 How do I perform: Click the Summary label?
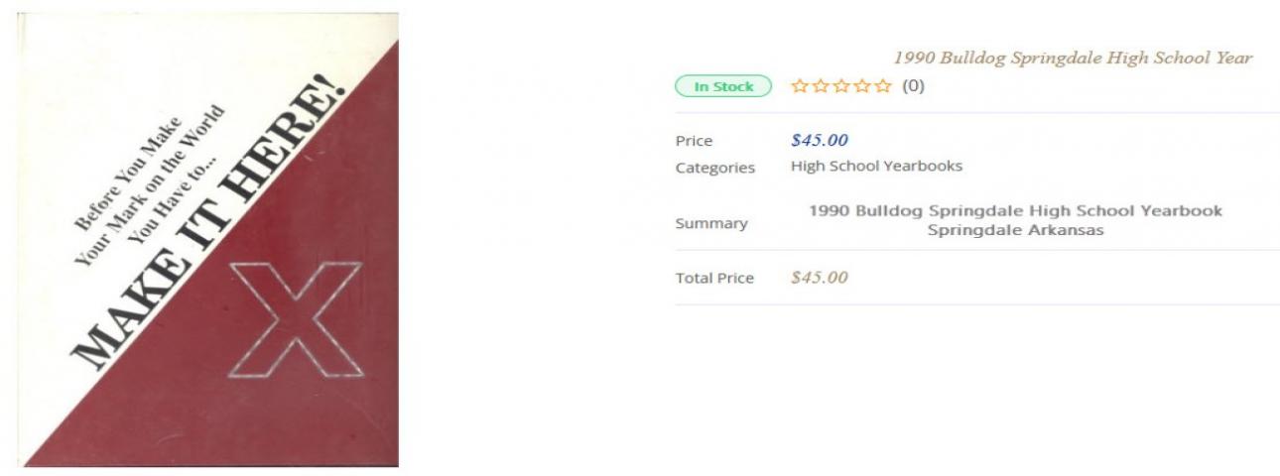[x=711, y=223]
